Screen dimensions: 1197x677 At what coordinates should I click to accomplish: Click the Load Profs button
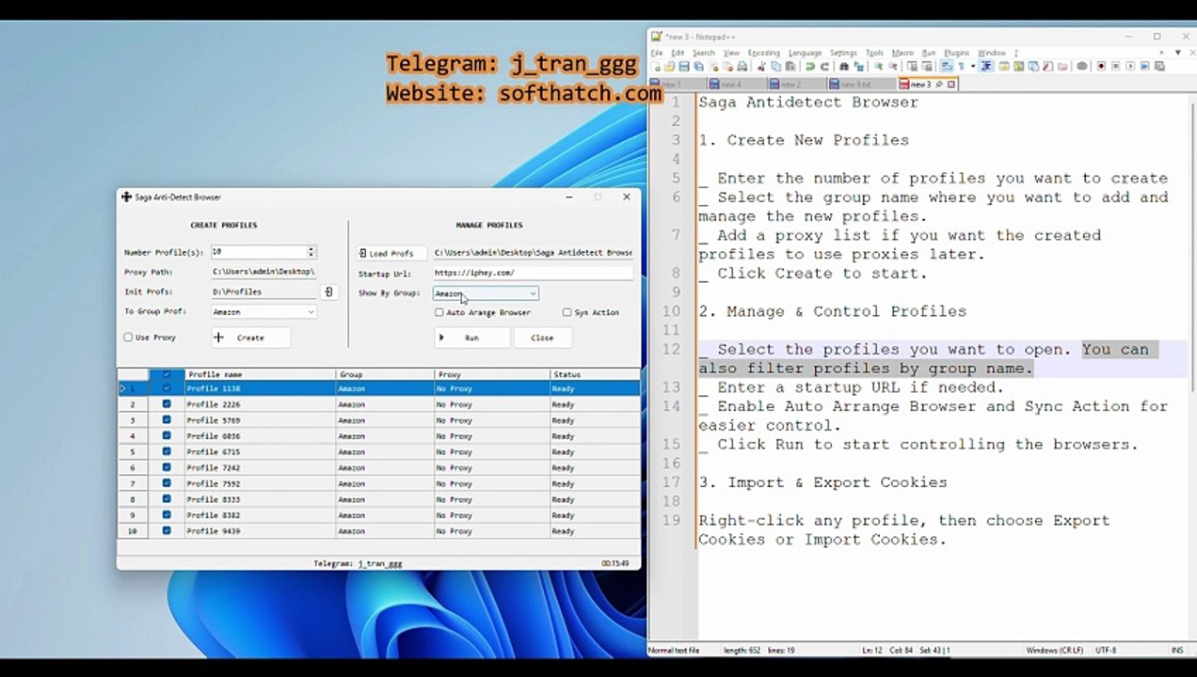pos(391,253)
